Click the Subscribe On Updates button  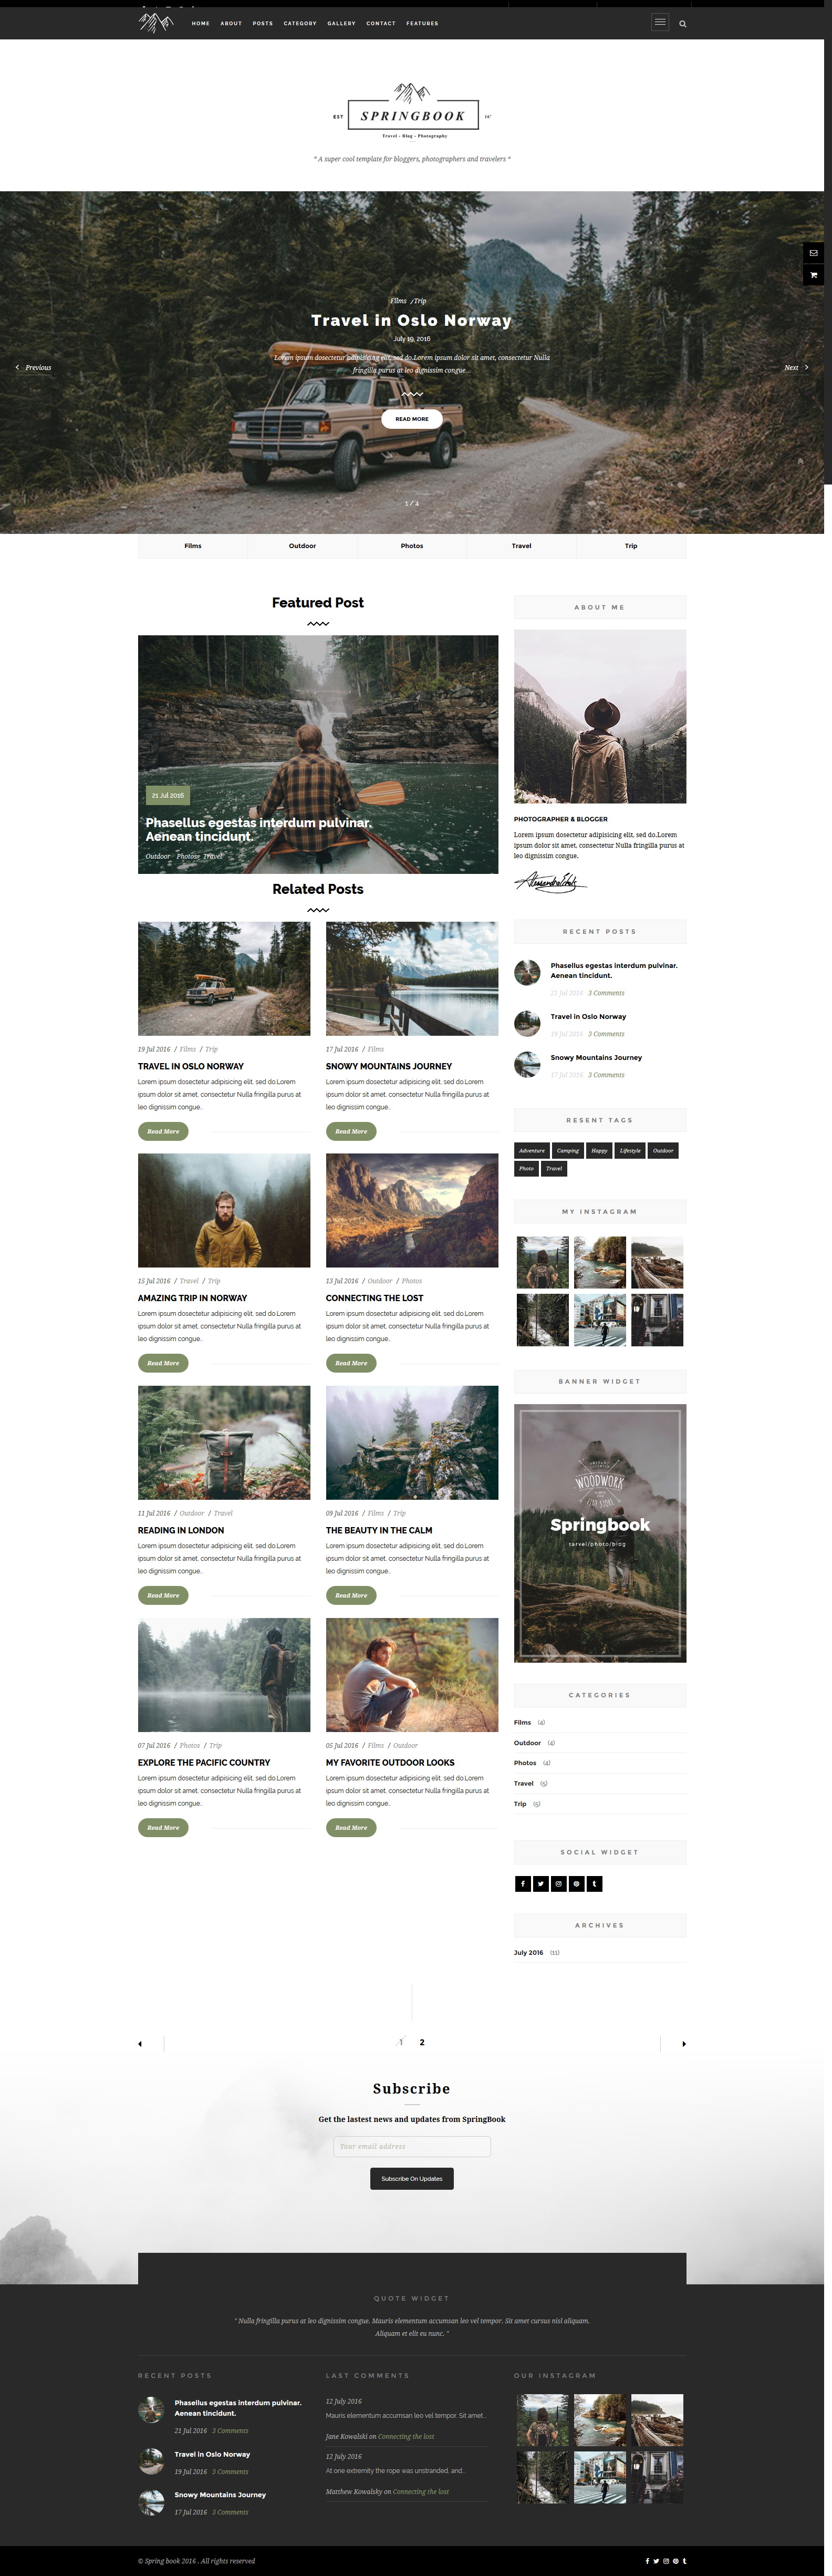[x=412, y=2178]
